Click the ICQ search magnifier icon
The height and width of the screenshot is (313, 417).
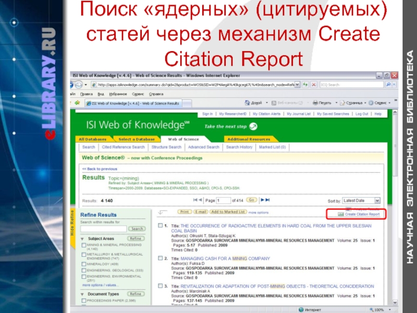388,85
